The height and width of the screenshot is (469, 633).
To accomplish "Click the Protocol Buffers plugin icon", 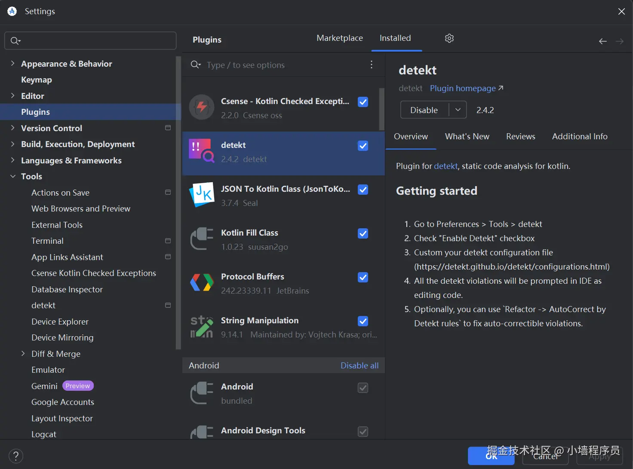I will [202, 282].
